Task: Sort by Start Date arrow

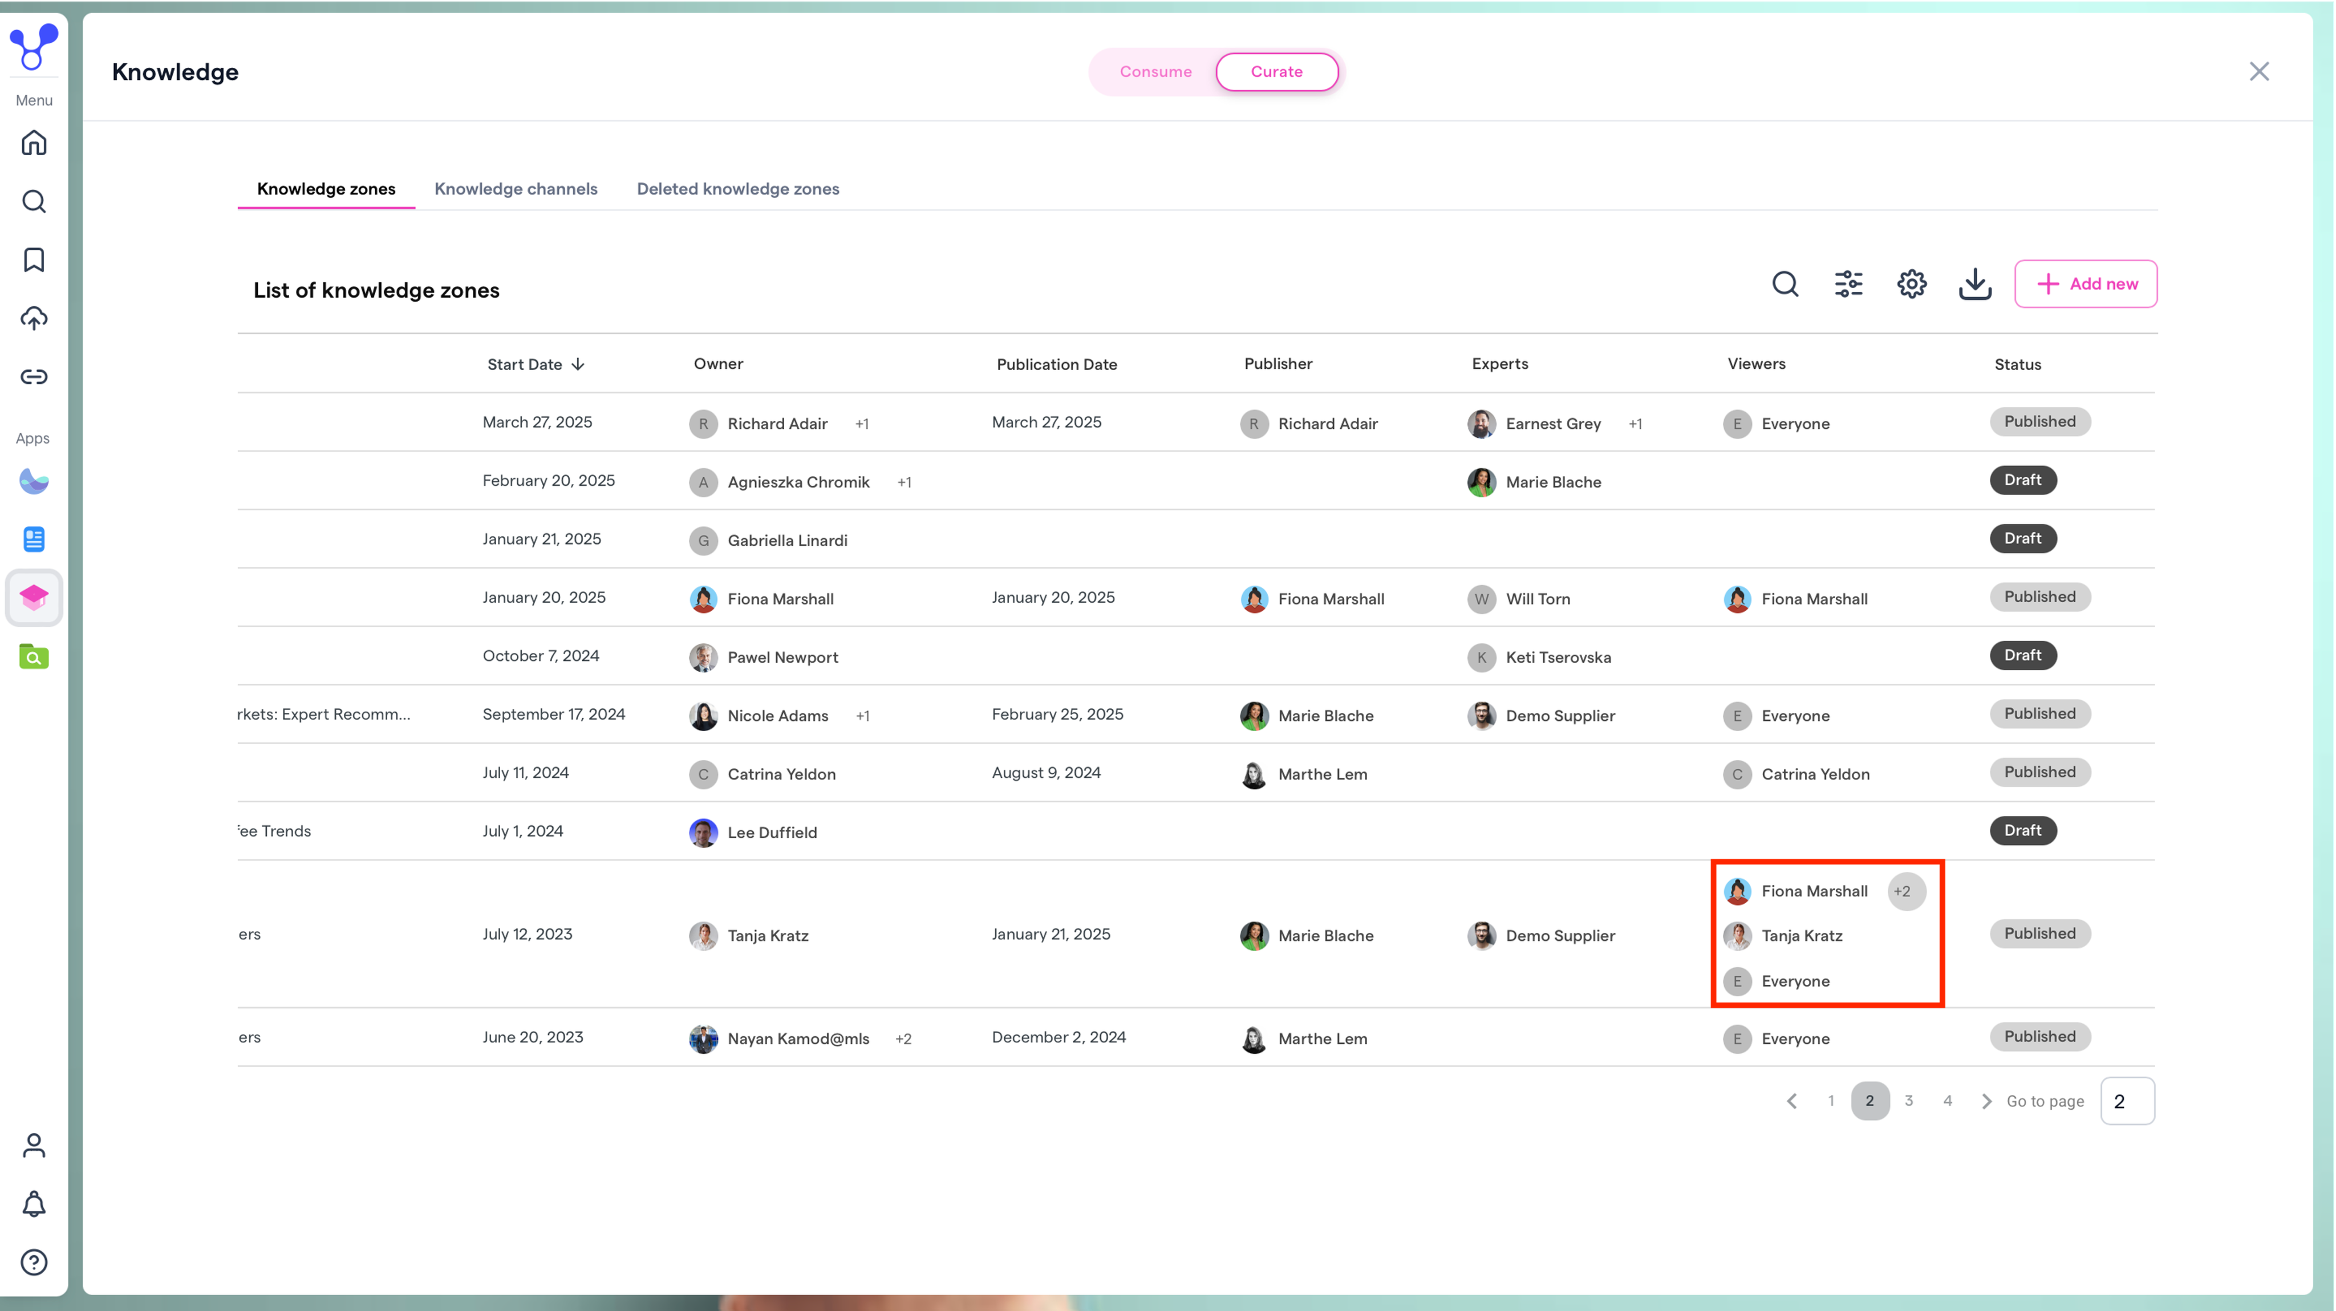Action: point(578,364)
